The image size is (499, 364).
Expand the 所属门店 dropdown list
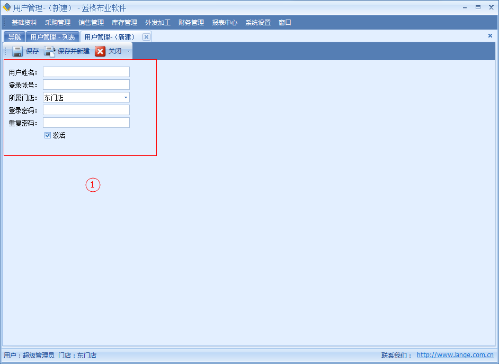(x=126, y=98)
